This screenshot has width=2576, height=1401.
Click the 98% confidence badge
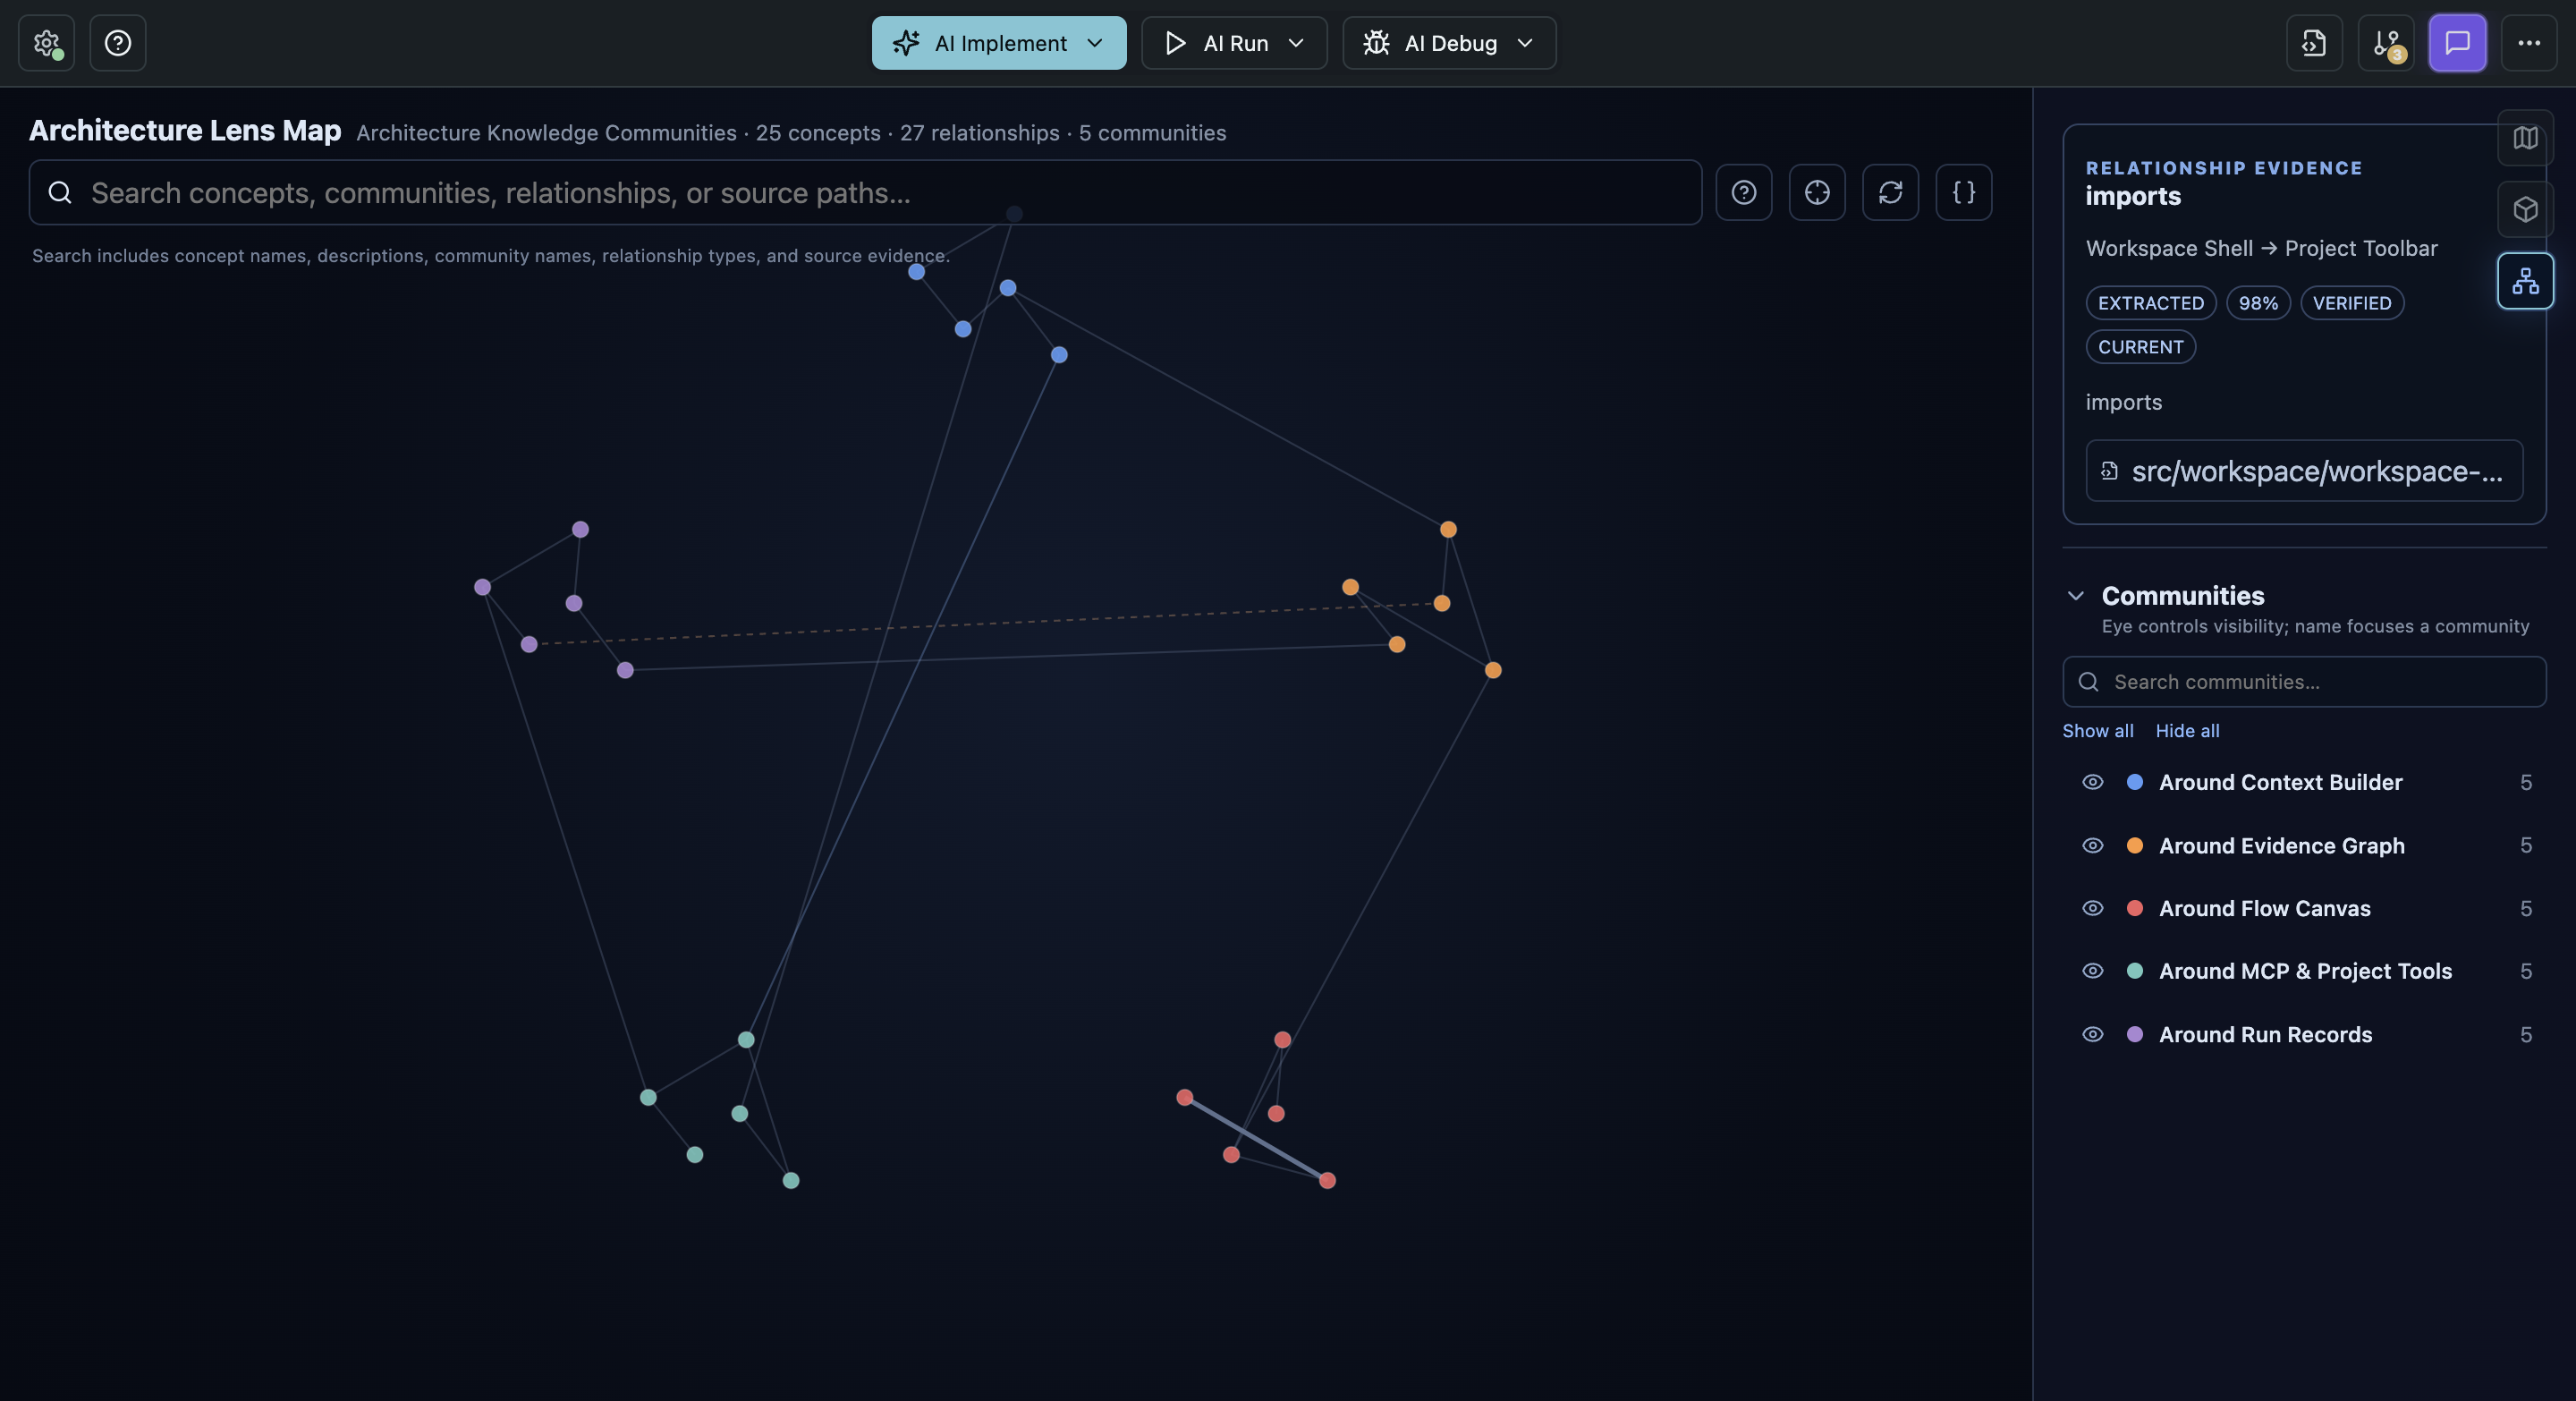tap(2258, 303)
